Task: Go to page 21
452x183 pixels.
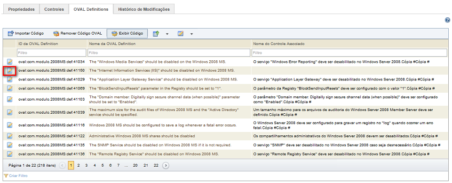Action: coord(146,165)
